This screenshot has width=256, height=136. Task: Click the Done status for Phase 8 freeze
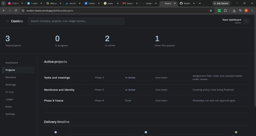tap(128, 101)
